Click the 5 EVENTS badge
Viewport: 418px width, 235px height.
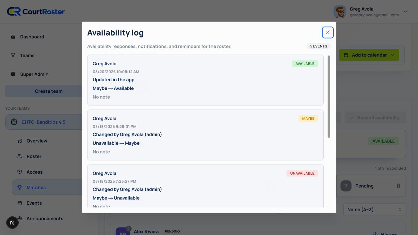319,46
